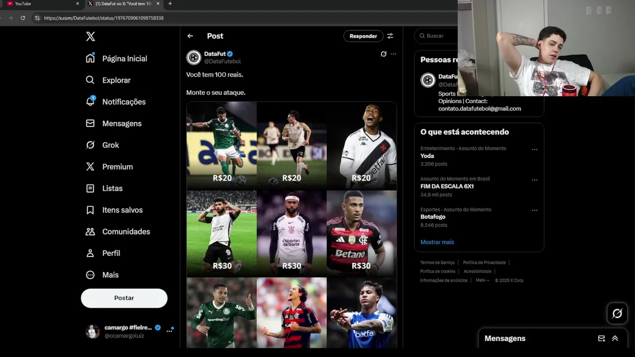Click the Postar button
The image size is (635, 357).
point(124,298)
